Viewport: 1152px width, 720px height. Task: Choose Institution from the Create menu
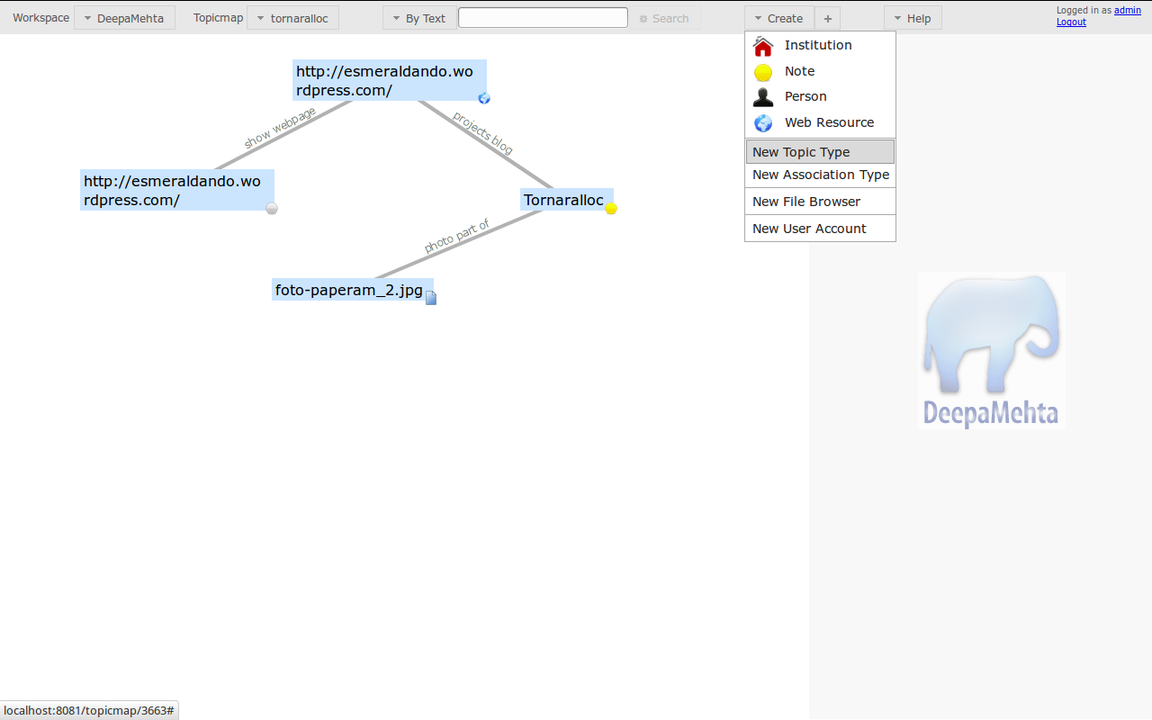point(820,45)
